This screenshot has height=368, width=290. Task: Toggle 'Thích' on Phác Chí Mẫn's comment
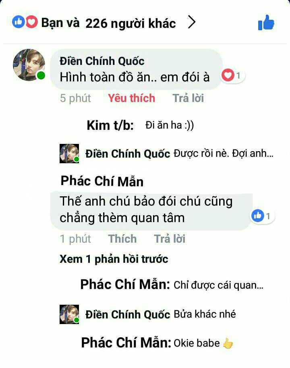click(x=122, y=239)
